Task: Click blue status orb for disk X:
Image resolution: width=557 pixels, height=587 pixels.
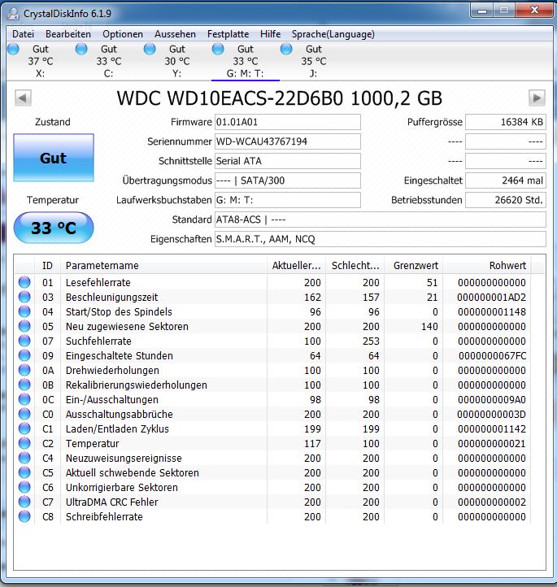Action: 13,49
